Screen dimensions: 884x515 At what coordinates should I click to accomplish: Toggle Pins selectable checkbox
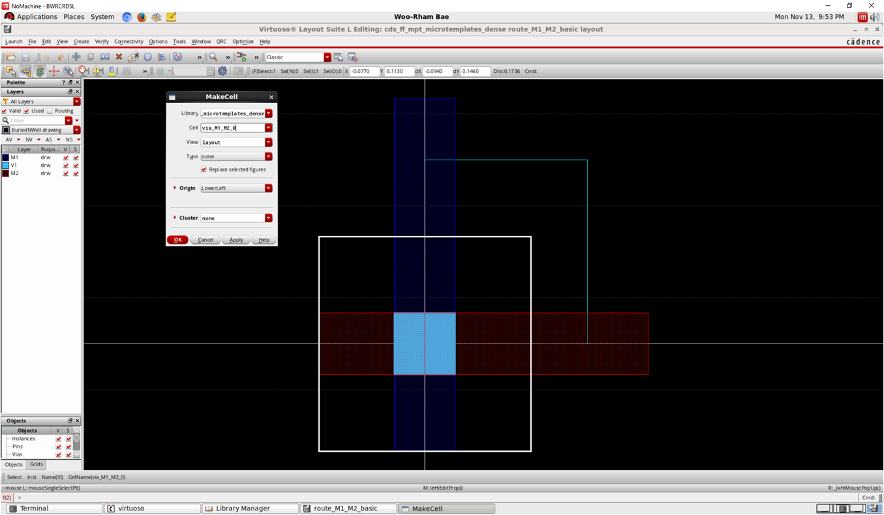(69, 447)
